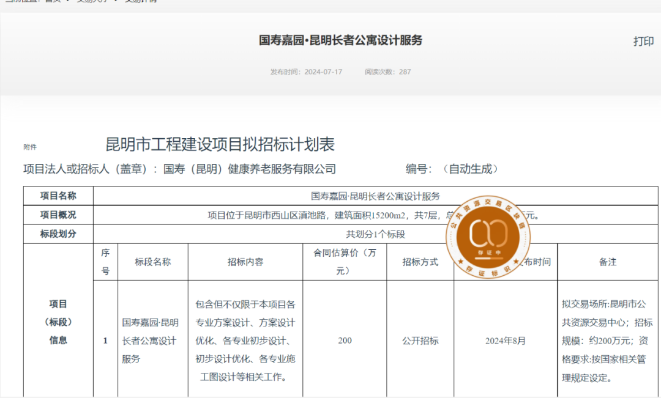Click the contract estimate value 200 cell
This screenshot has width=661, height=398.
pos(345,341)
